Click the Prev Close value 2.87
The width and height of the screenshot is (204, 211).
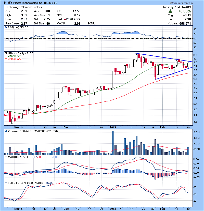(24, 23)
